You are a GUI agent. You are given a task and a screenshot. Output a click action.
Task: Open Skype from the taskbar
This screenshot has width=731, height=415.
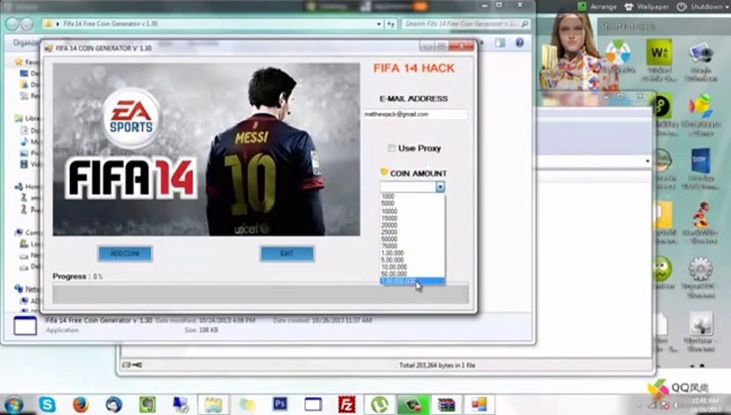point(47,404)
